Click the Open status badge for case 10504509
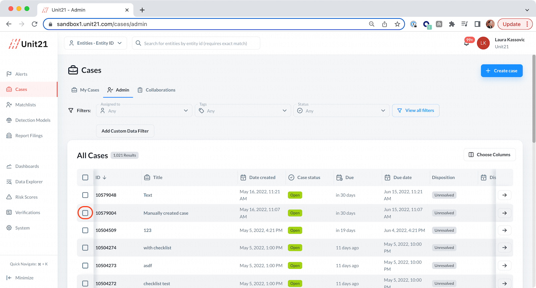Image resolution: width=536 pixels, height=288 pixels. 295,230
